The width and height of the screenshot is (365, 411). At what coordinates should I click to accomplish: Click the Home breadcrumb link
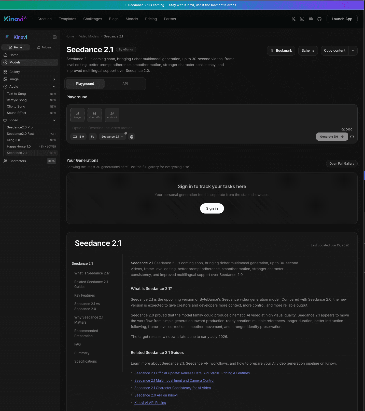tap(70, 36)
